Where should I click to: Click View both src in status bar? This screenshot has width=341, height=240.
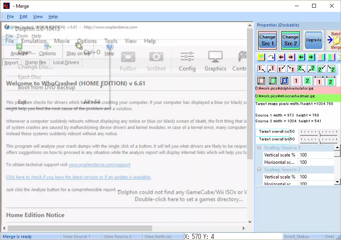coord(158,237)
